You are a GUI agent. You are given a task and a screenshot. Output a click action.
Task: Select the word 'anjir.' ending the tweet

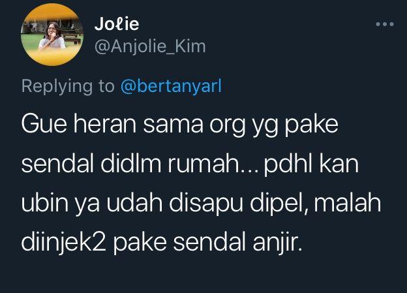[277, 243]
